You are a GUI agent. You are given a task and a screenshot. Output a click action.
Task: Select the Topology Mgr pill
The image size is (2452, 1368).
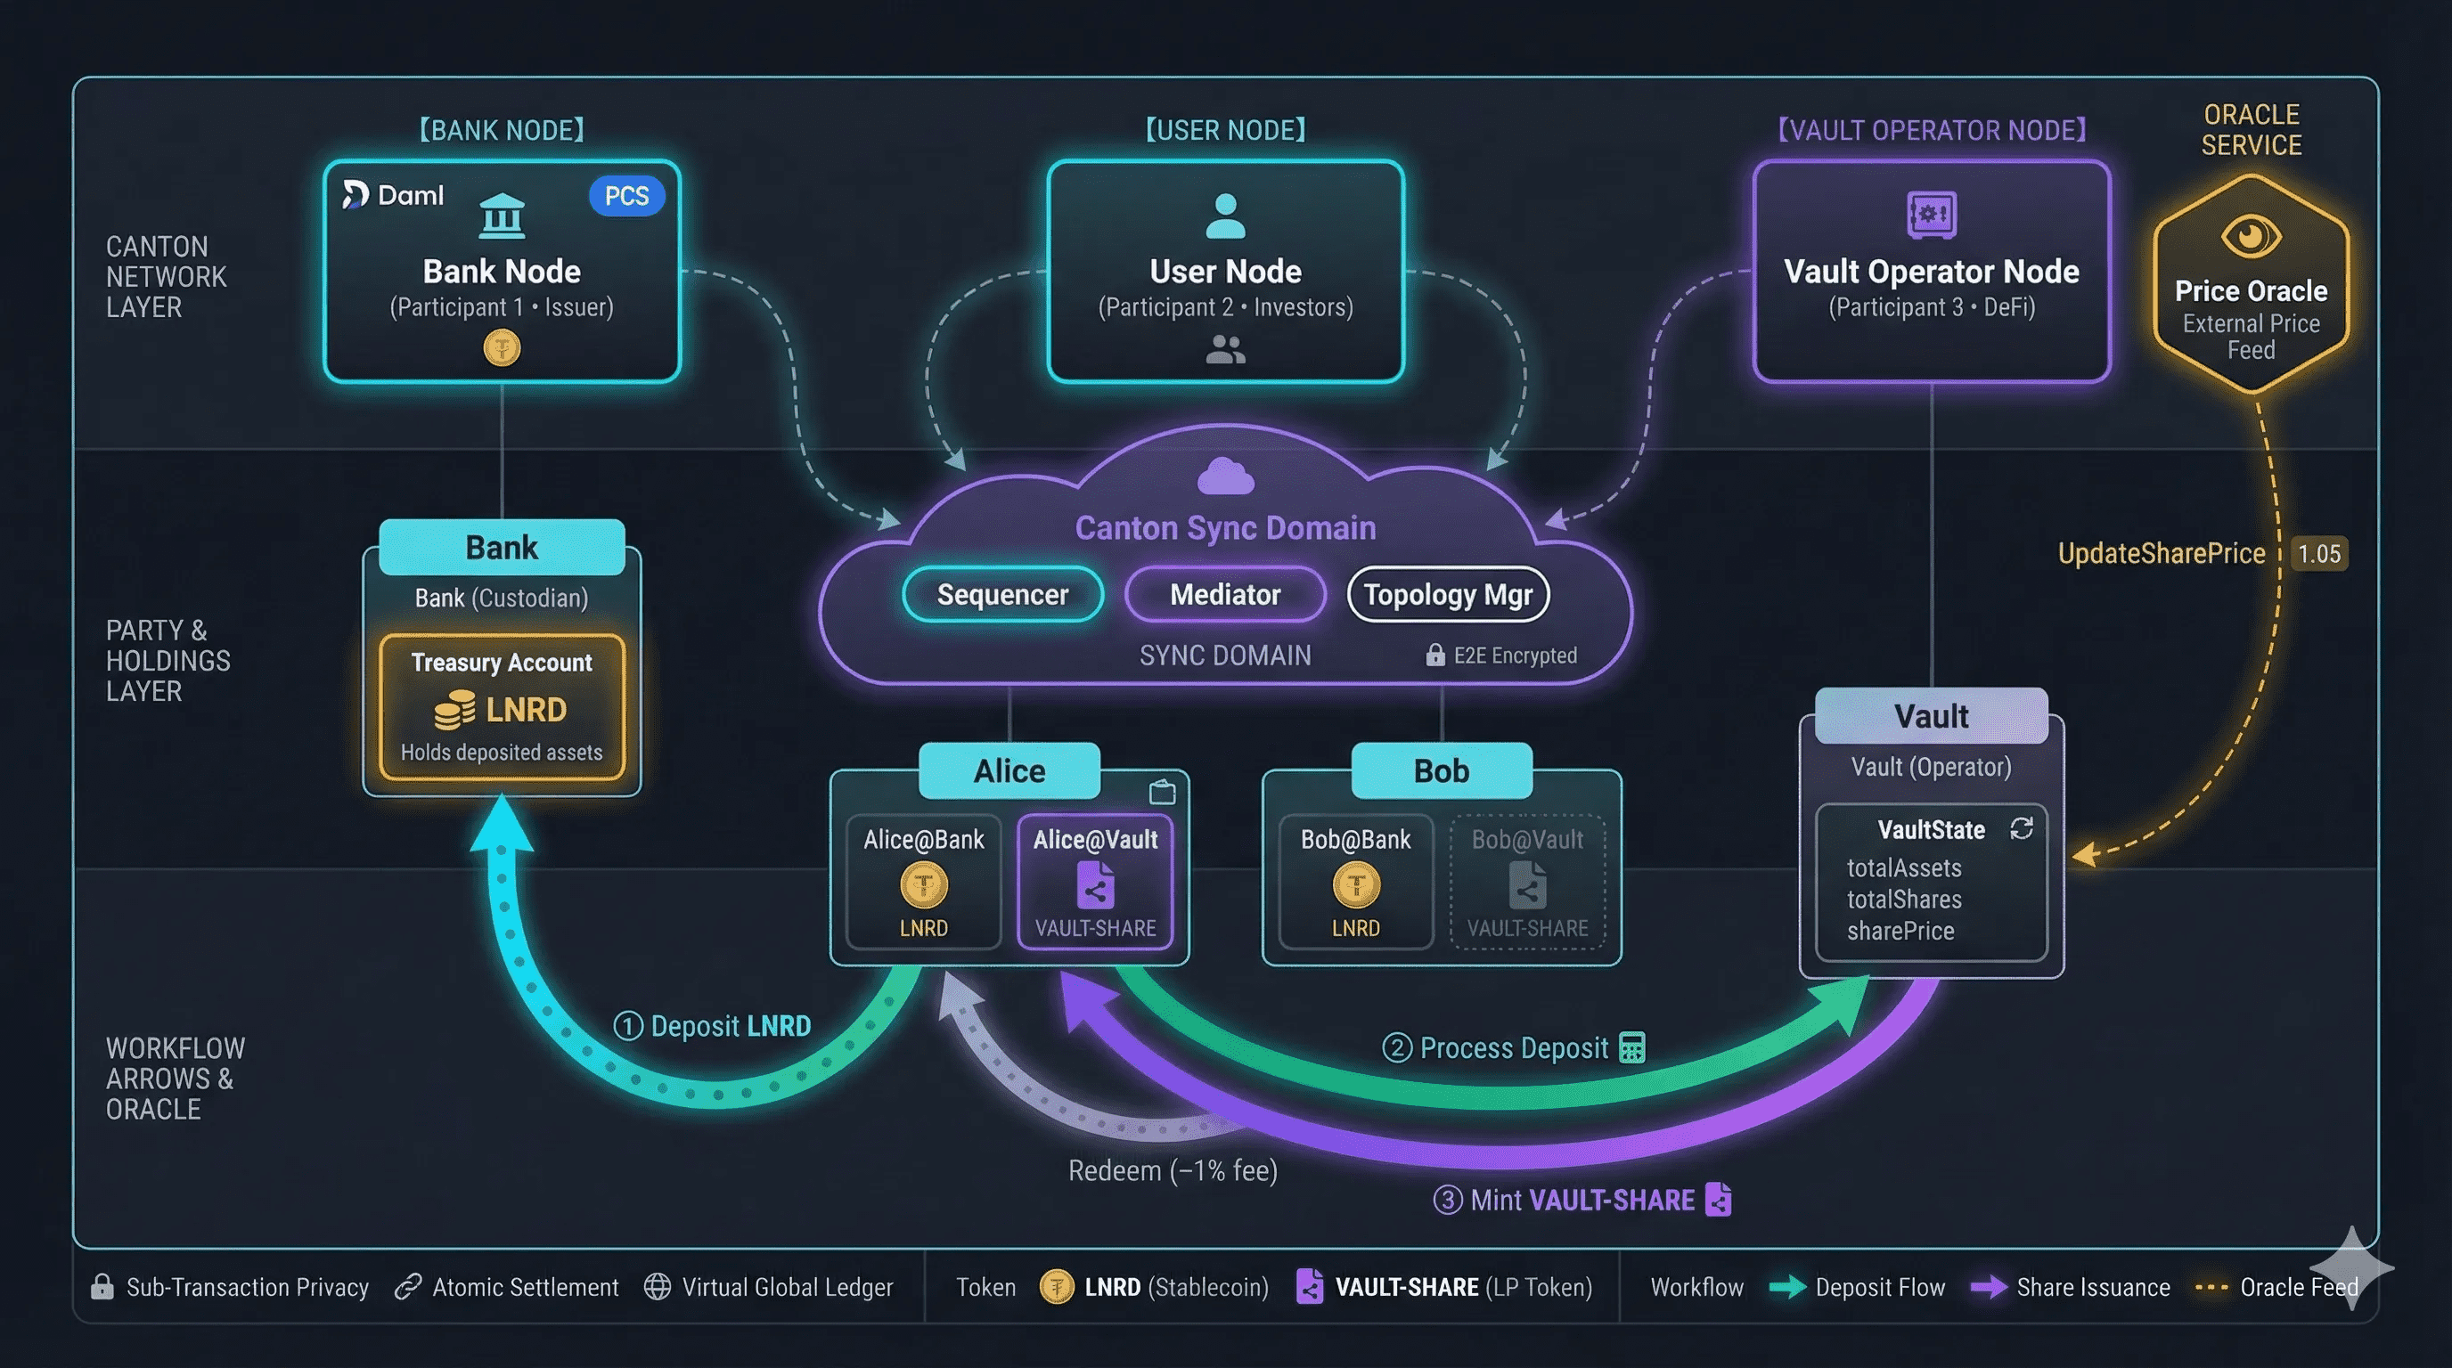click(1448, 595)
